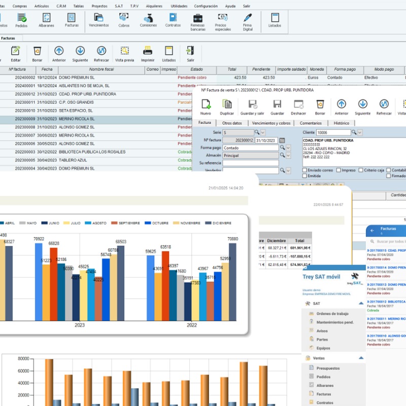Screen dimensions: 406x406
Task: Open the Cobros toolbar icon
Action: pos(124,20)
